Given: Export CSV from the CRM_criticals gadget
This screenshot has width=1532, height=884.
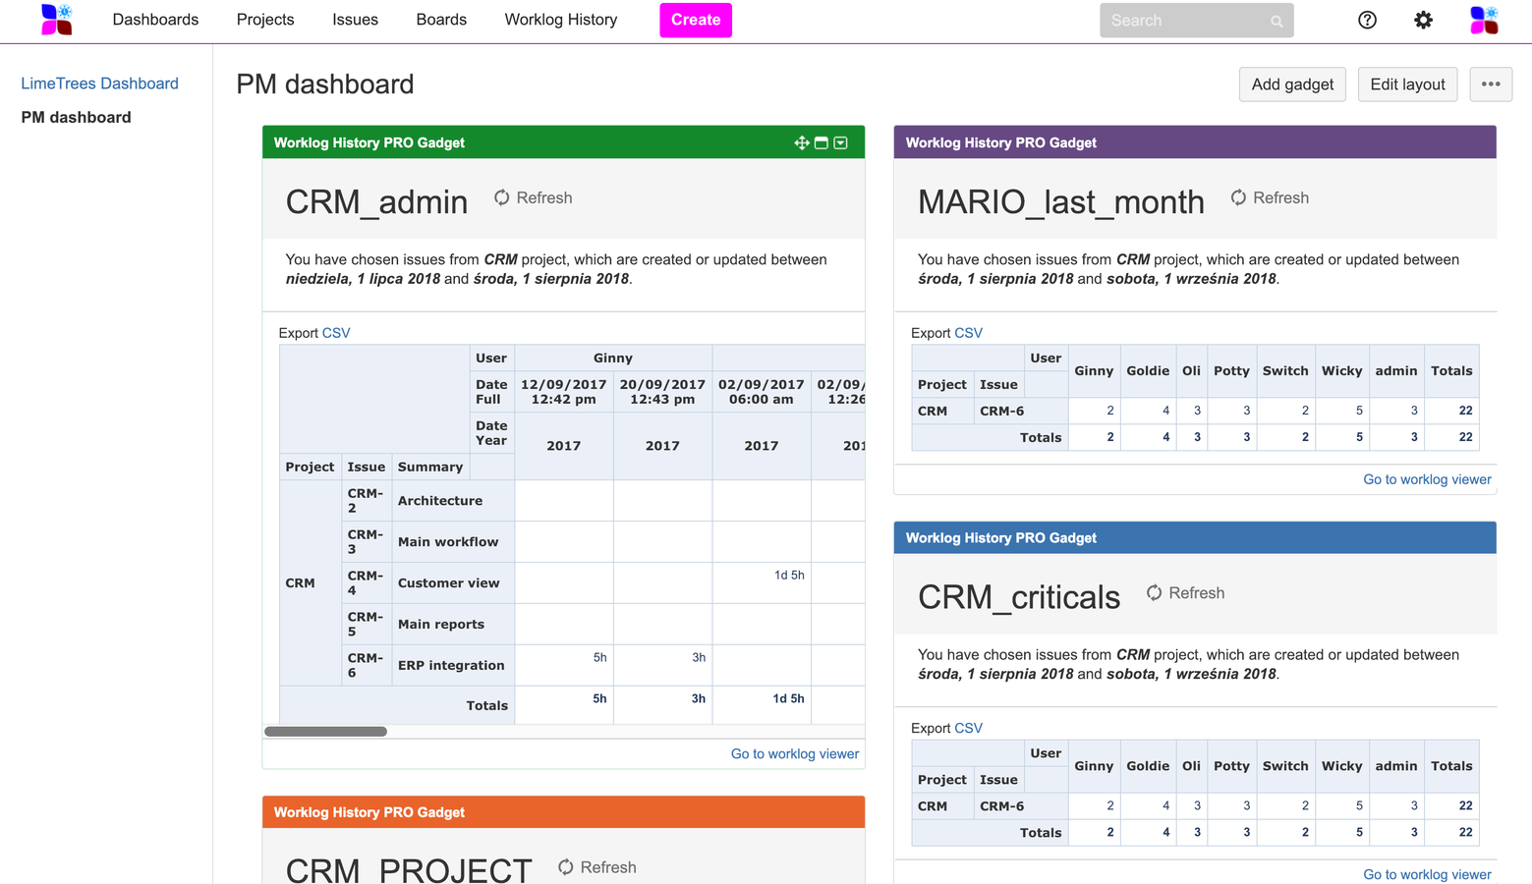Looking at the screenshot, I should (968, 728).
